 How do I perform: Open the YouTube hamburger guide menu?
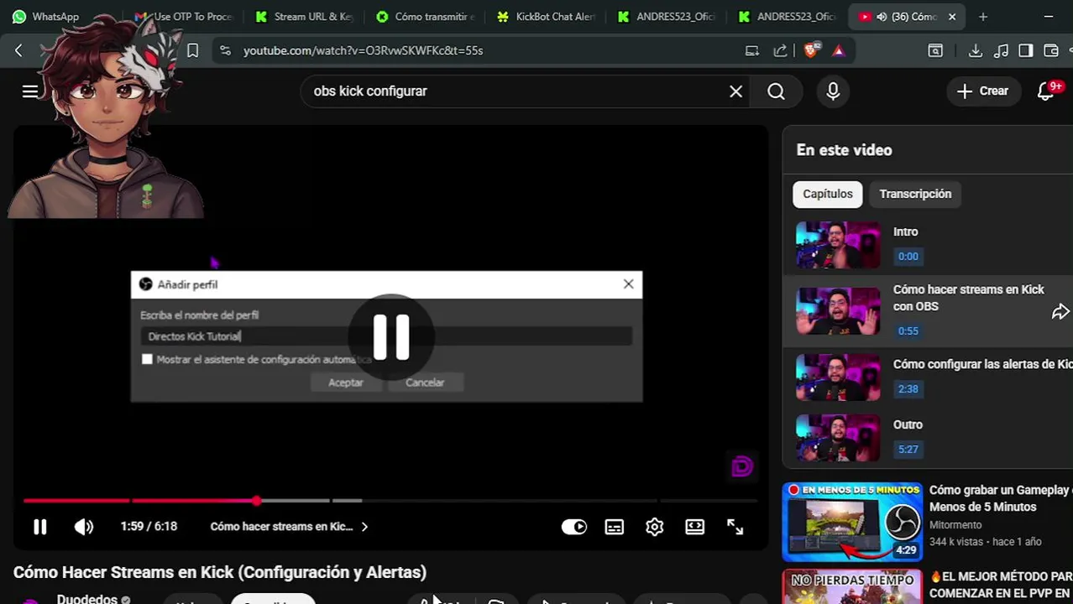point(30,91)
